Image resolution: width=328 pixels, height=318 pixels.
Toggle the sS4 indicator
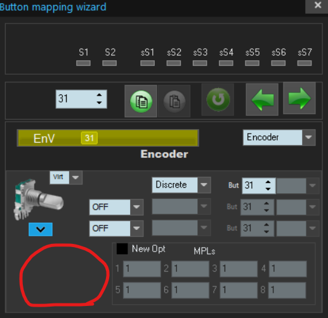(x=226, y=63)
